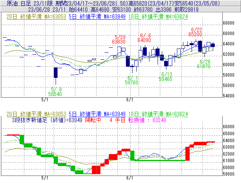Click the 原油 日足 23/11限 chart title
Viewport: 241px width, 183px height.
pos(26,3)
